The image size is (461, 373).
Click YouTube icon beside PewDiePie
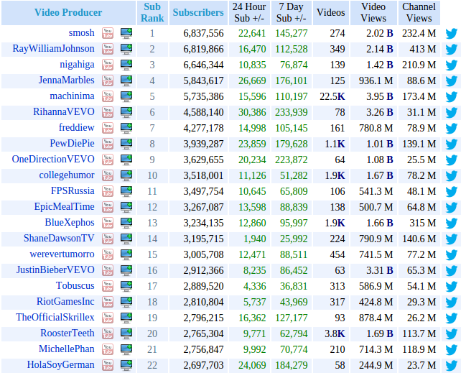(108, 144)
